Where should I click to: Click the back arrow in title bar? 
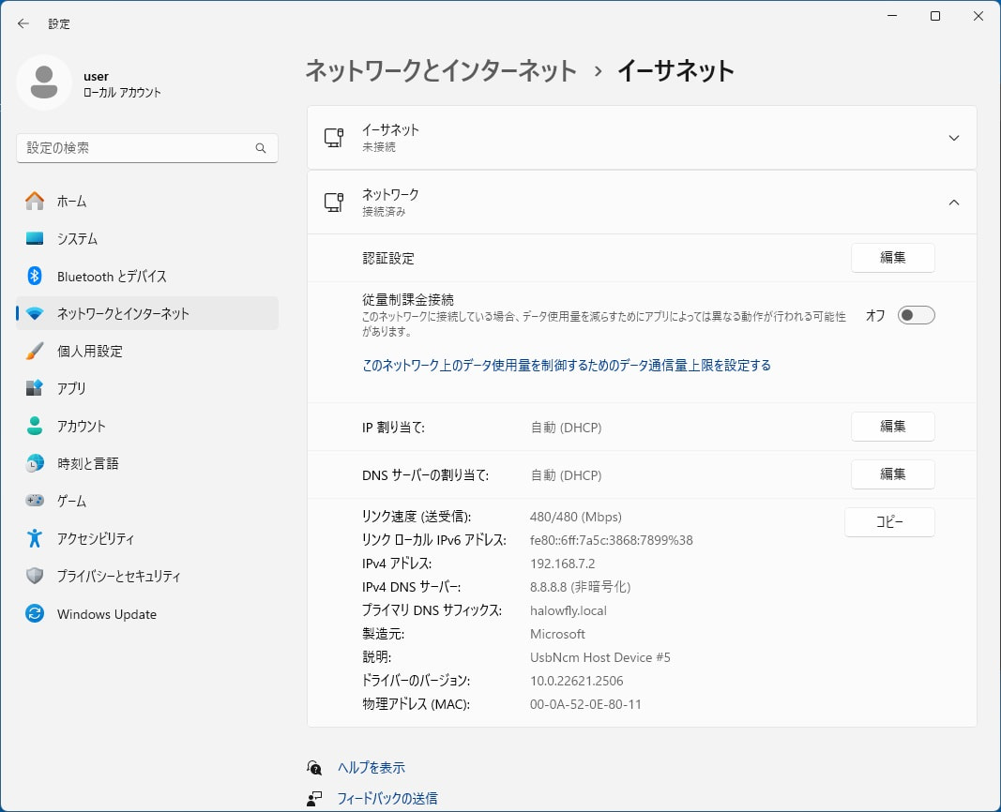pyautogui.click(x=23, y=23)
